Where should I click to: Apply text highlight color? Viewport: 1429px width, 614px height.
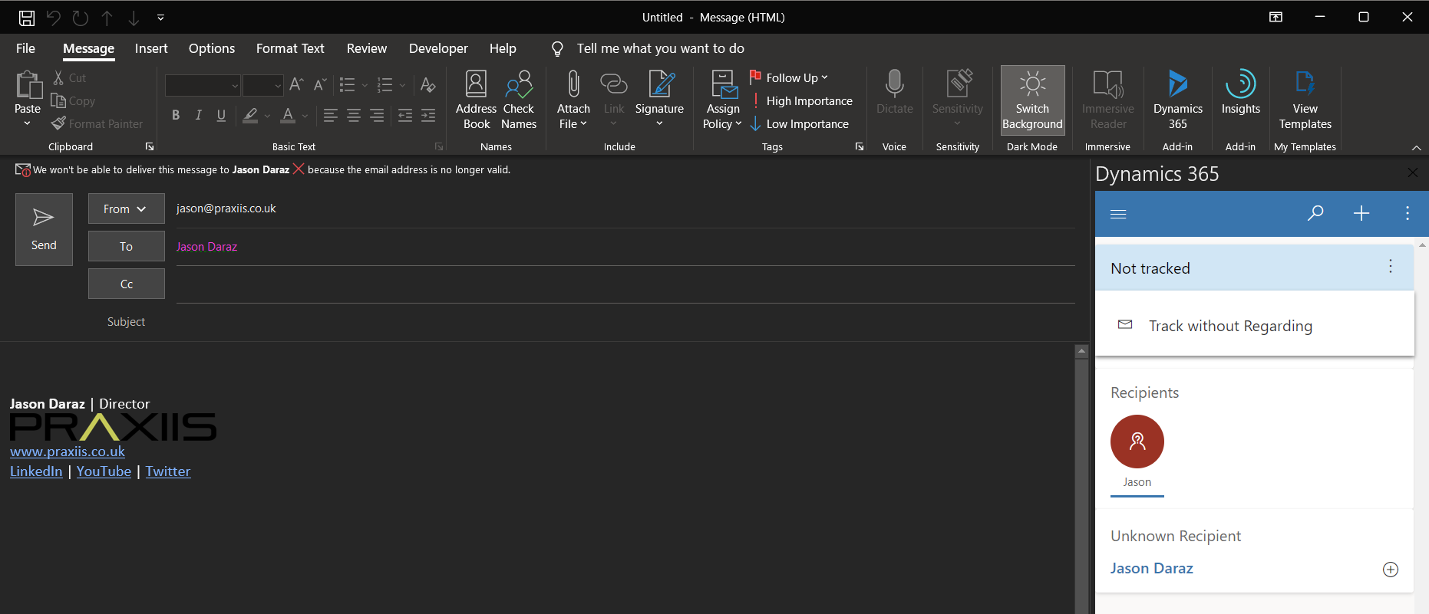point(250,115)
